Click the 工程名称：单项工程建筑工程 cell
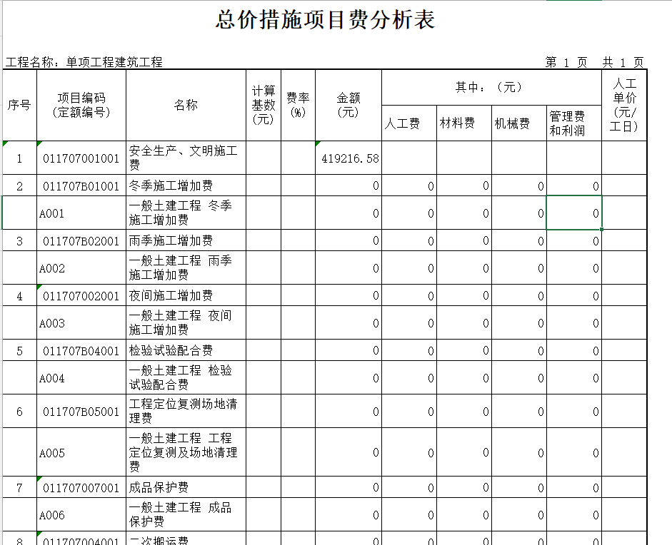 (x=84, y=62)
